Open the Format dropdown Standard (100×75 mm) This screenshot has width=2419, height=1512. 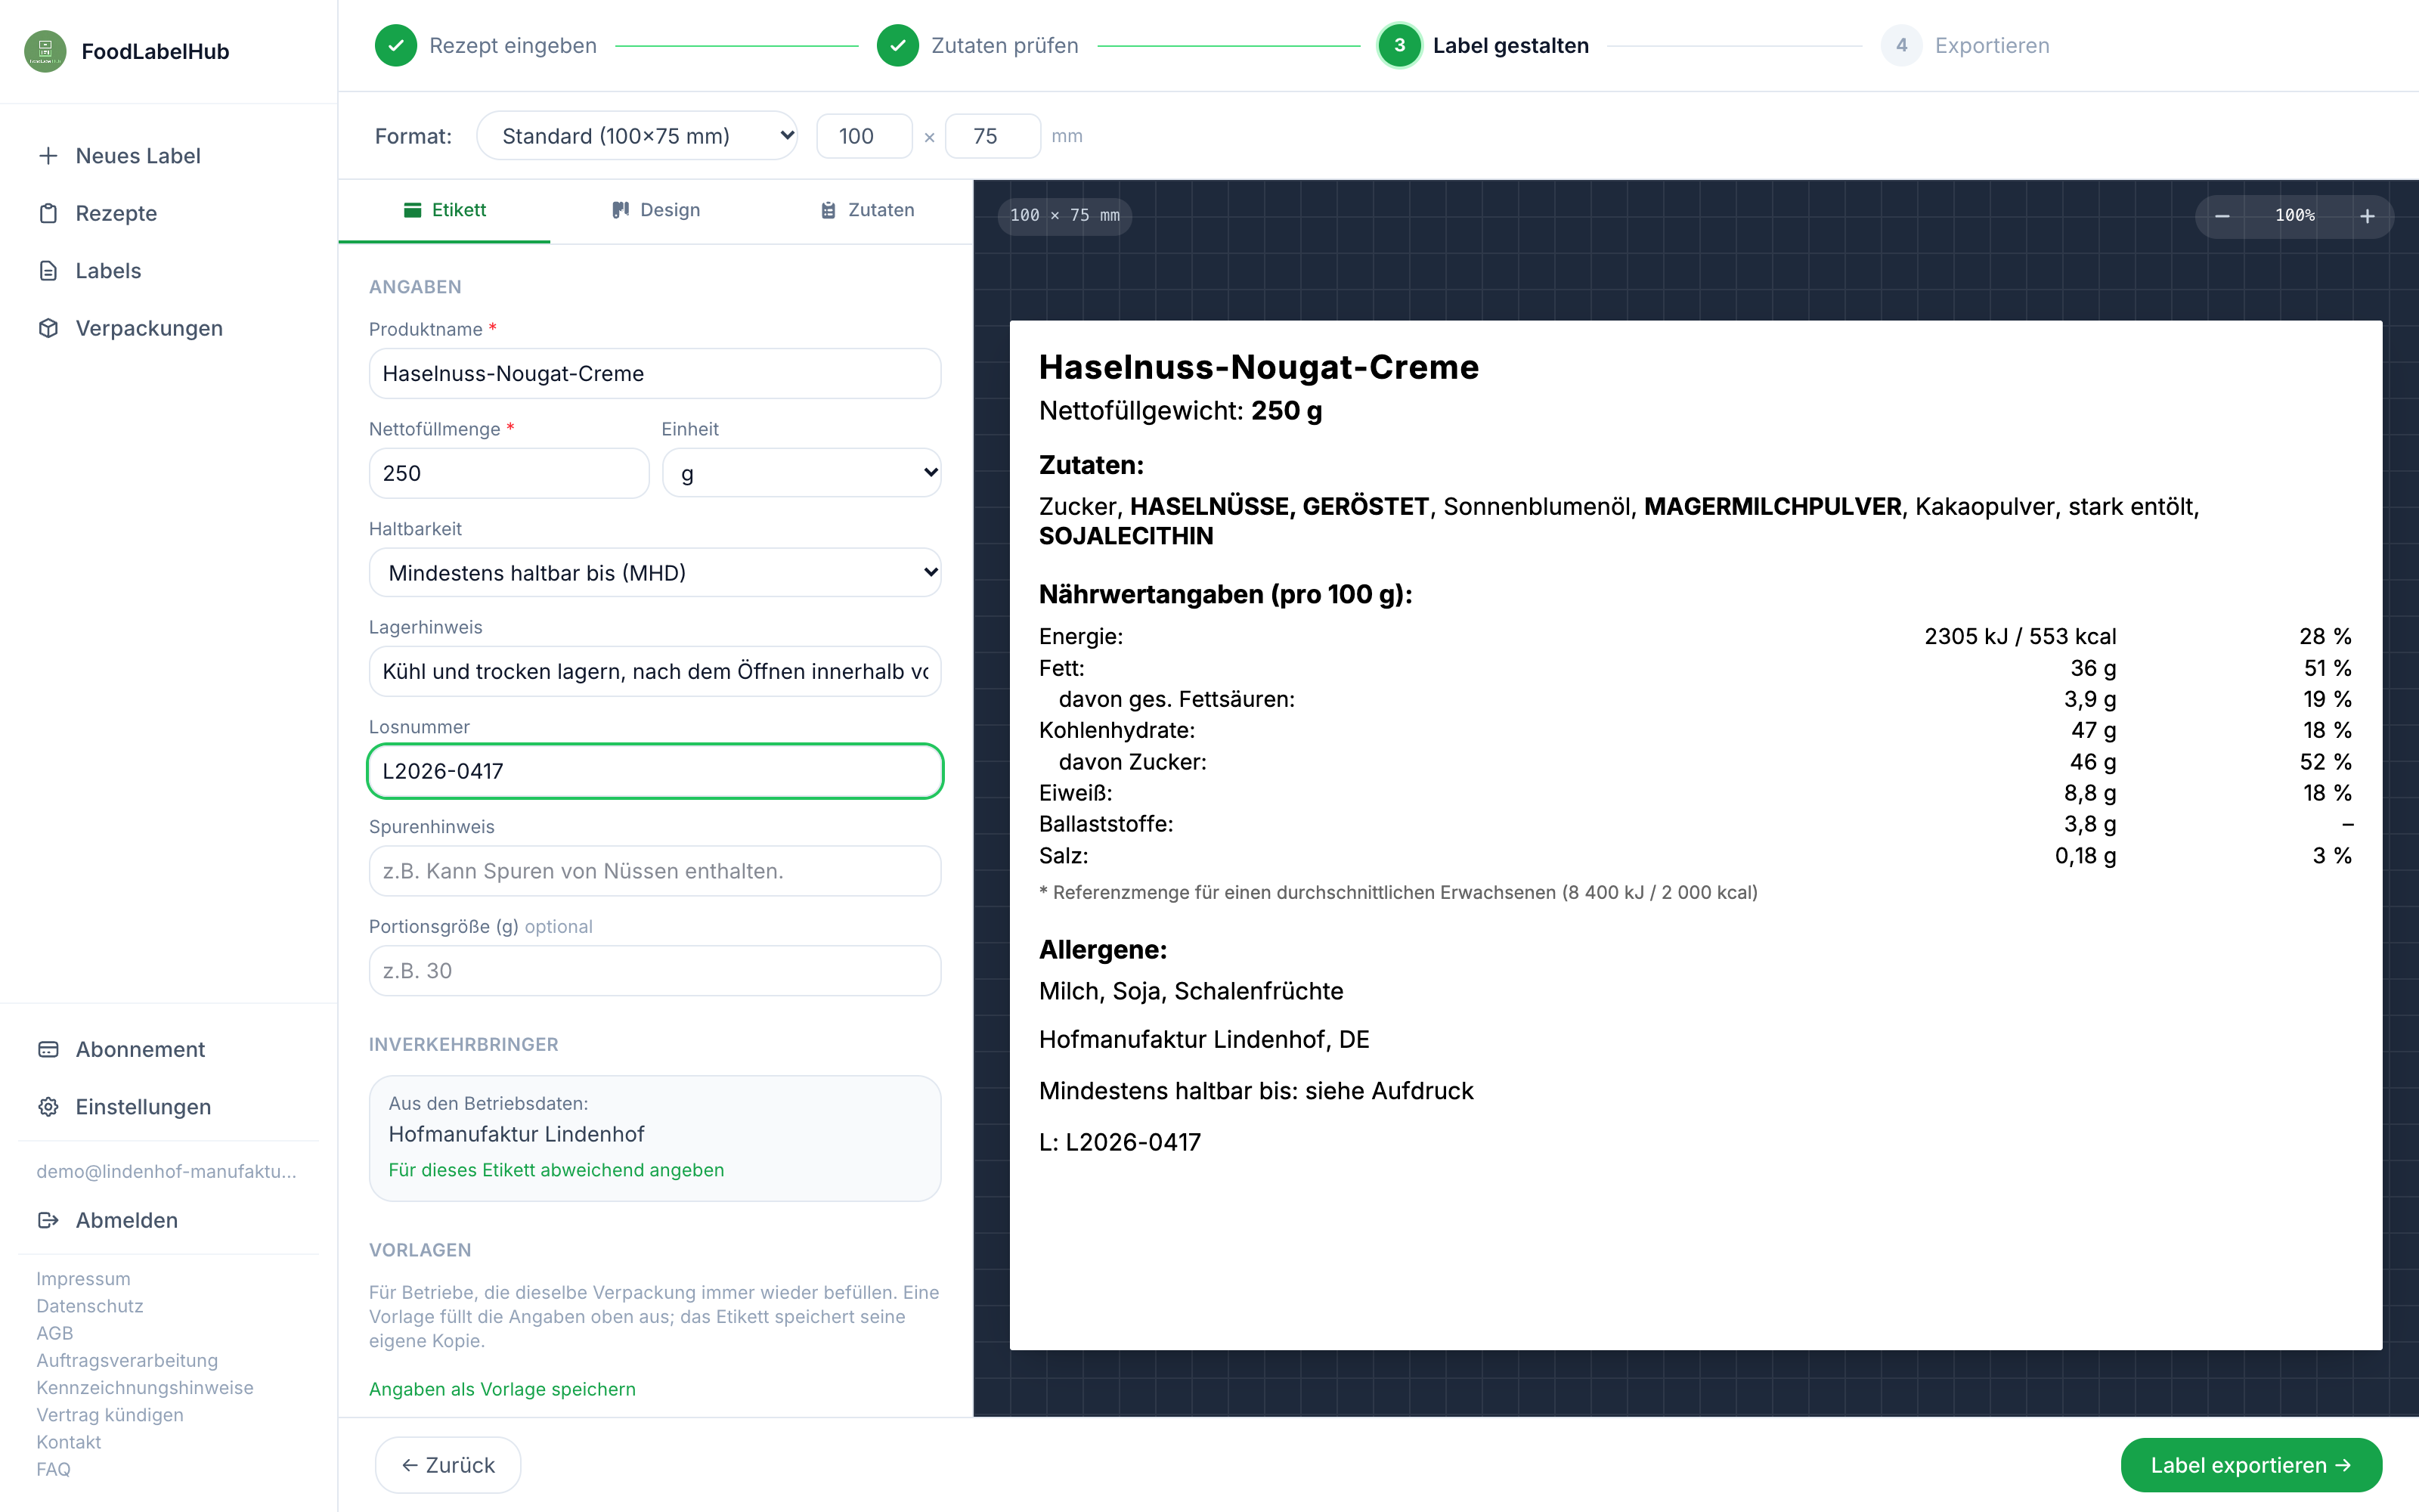pyautogui.click(x=636, y=136)
